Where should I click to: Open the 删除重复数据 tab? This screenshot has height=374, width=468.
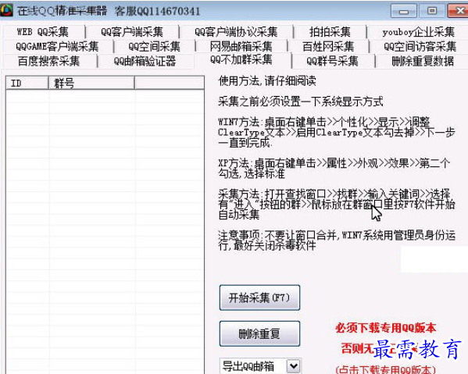click(423, 61)
